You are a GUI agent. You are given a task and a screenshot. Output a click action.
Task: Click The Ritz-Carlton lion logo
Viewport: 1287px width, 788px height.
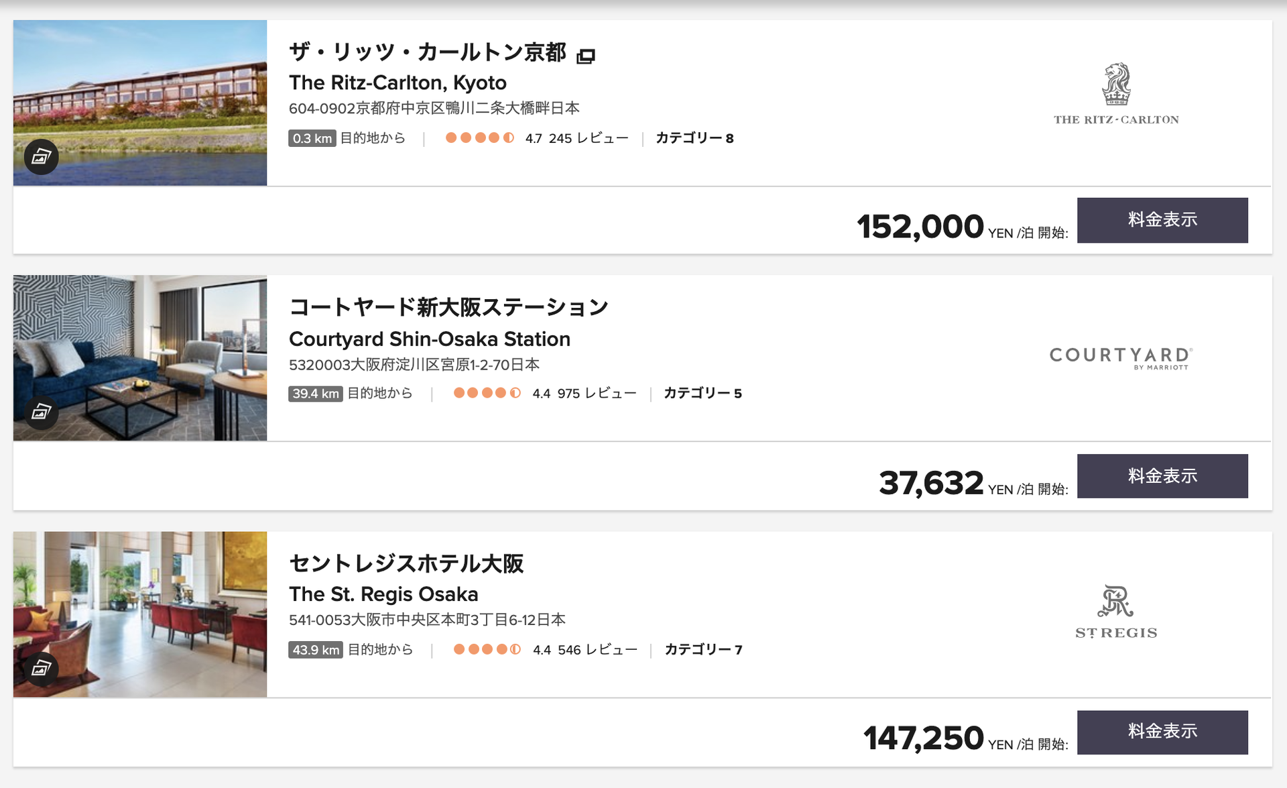(x=1116, y=94)
